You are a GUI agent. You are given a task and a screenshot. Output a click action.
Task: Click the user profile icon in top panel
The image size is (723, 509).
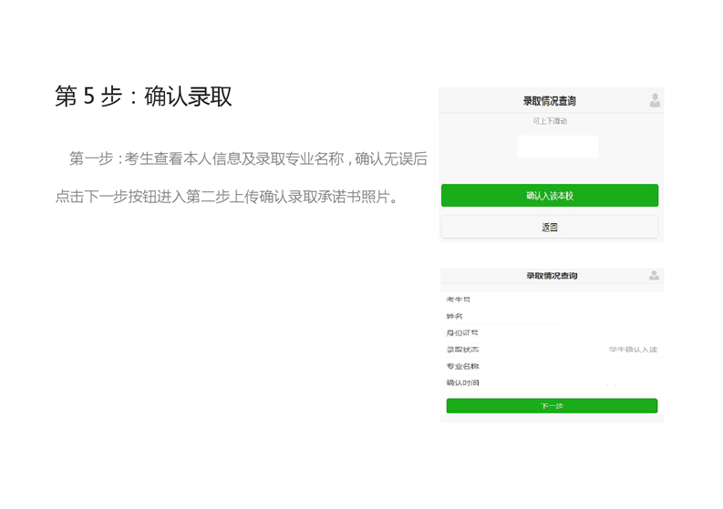(x=655, y=100)
